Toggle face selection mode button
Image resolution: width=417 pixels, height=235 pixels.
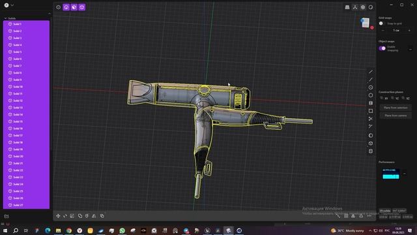coord(74,7)
